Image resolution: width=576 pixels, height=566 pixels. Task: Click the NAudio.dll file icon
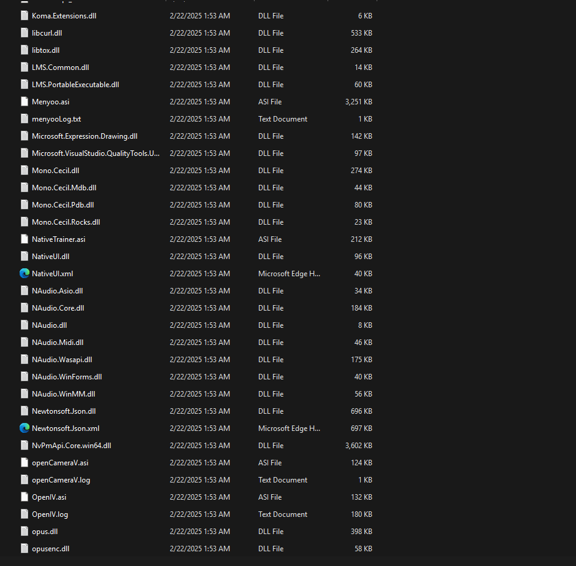(25, 325)
